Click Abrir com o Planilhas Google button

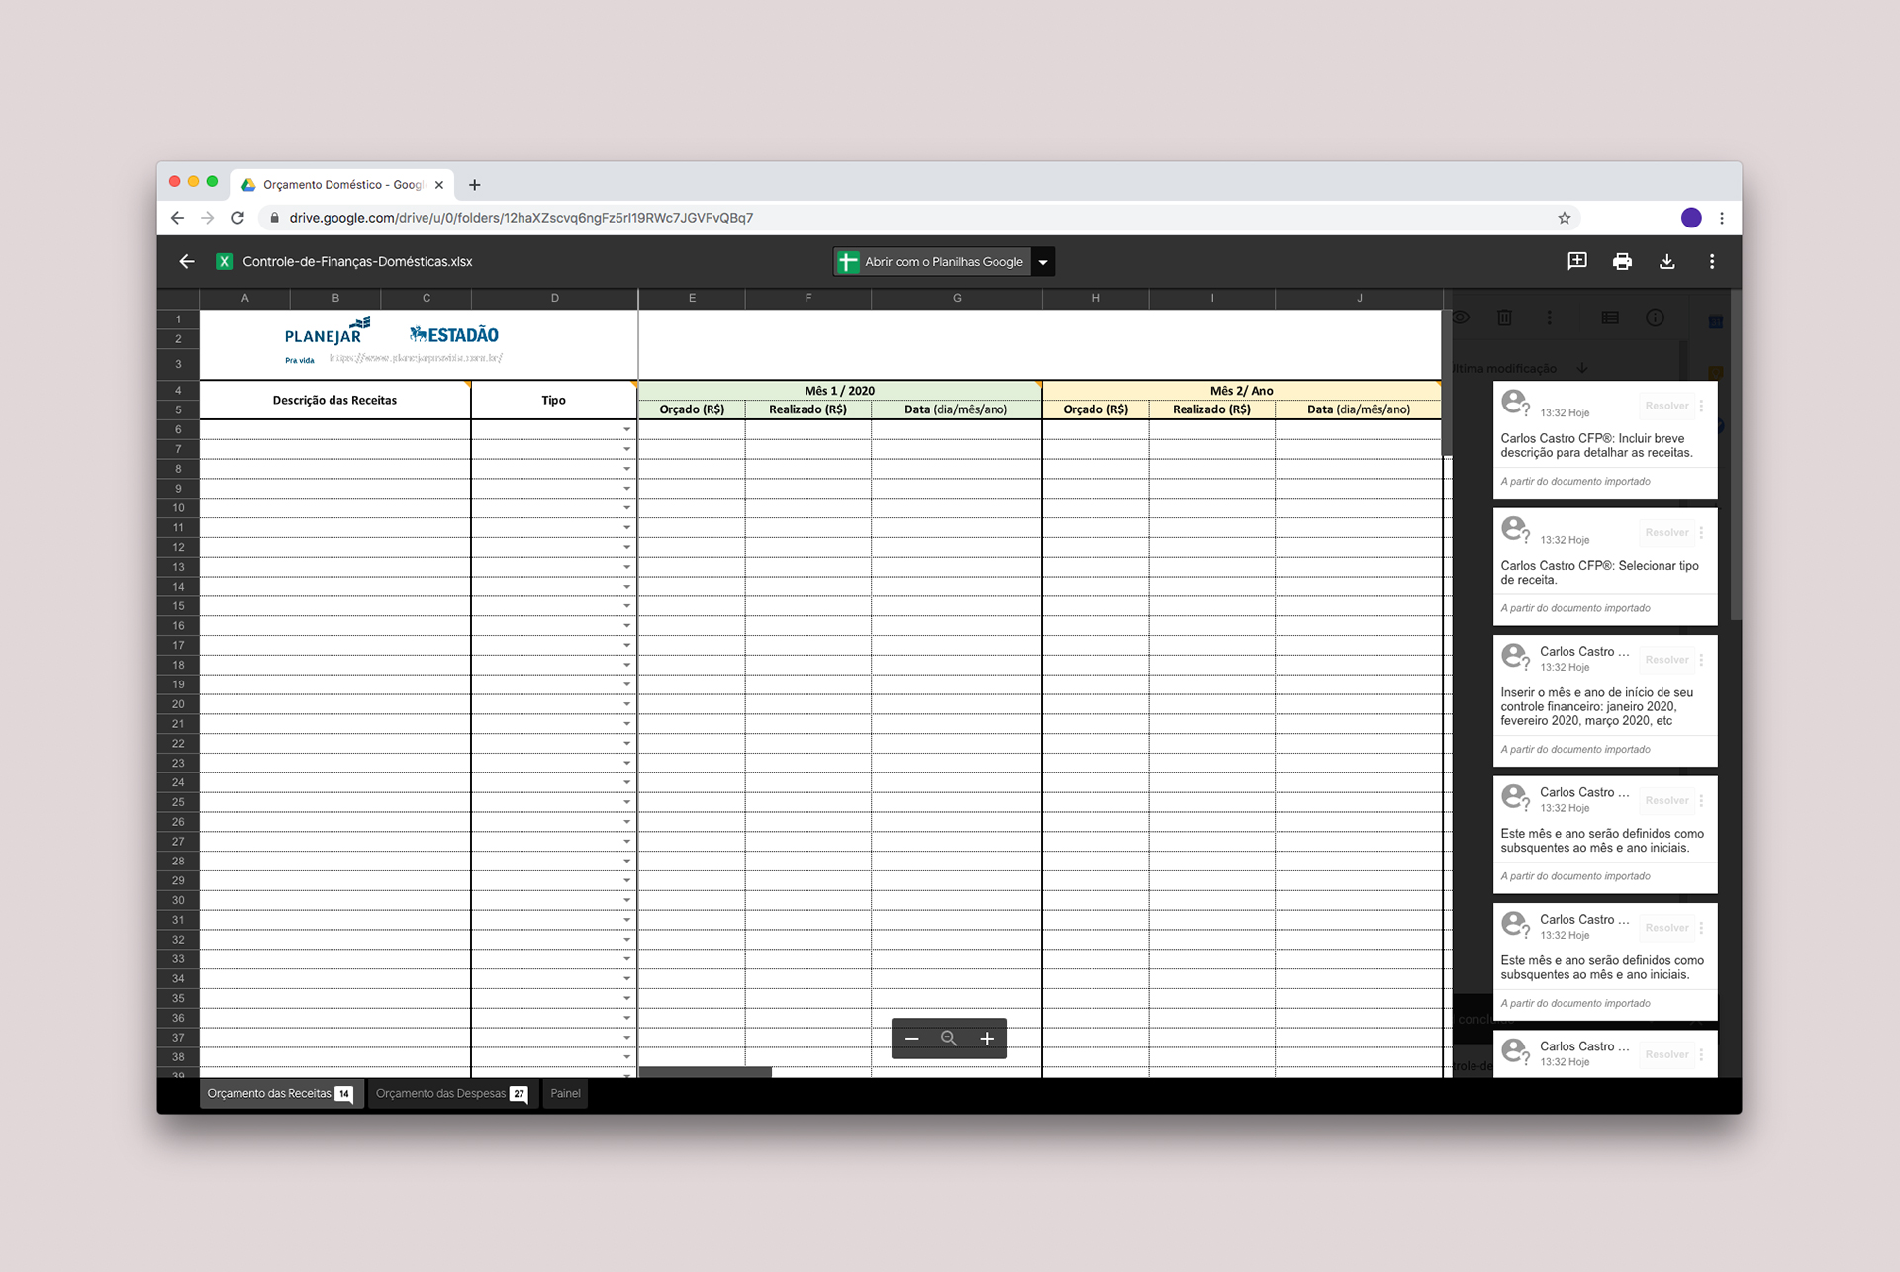click(x=931, y=262)
